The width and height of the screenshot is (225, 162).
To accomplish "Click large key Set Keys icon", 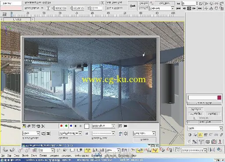I will [133, 6].
